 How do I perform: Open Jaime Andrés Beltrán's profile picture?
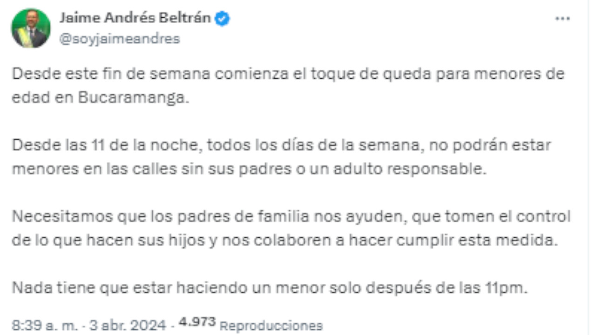click(x=30, y=27)
